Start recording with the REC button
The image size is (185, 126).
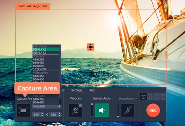pos(153,110)
